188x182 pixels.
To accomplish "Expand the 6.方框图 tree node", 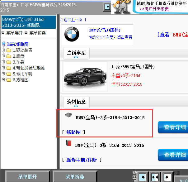I will click(3, 79).
